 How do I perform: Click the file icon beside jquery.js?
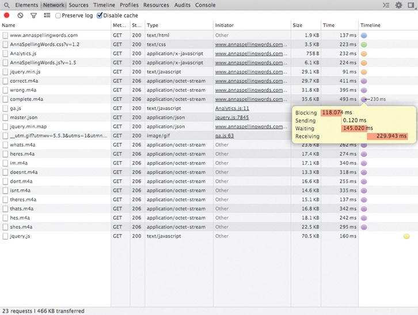(x=5, y=236)
